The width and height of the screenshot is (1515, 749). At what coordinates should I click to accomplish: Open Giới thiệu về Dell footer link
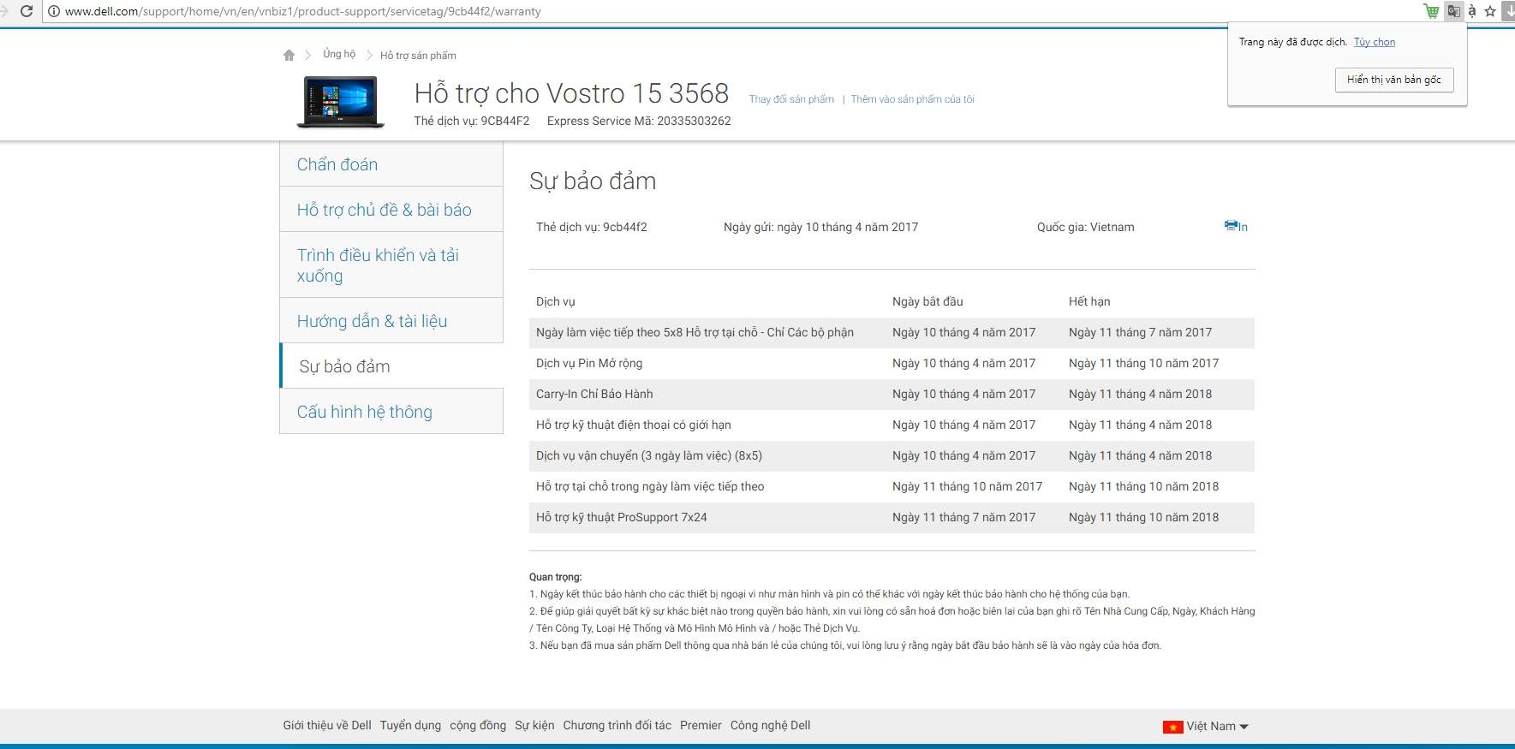click(x=327, y=725)
